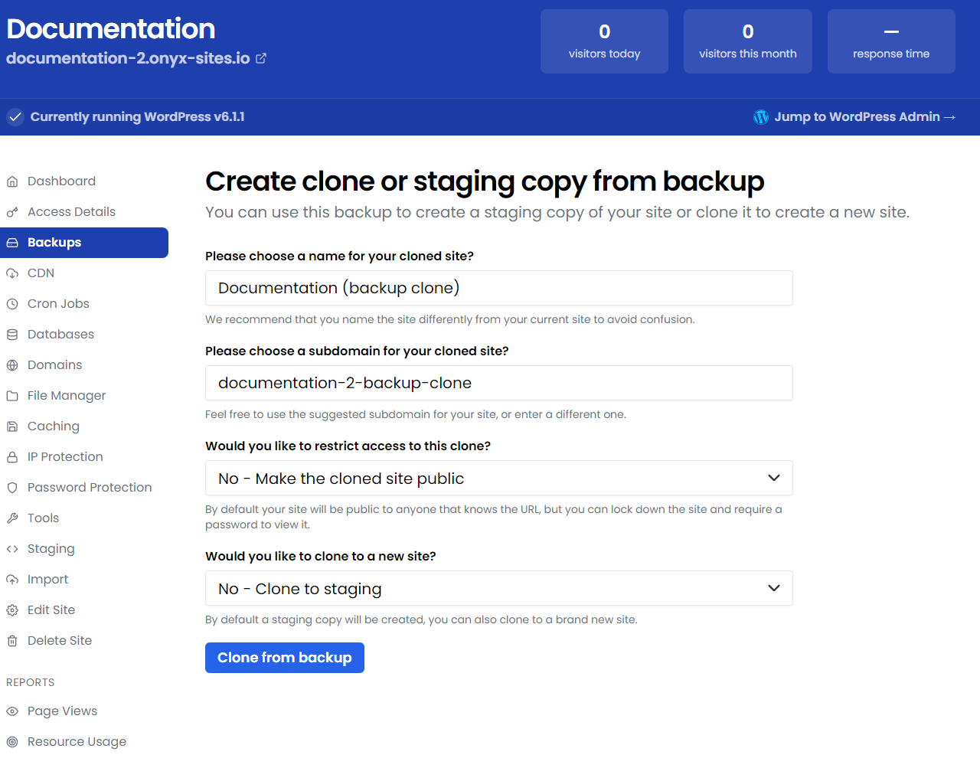Click 'Create clone or staging copy from backup' heading
980x768 pixels.
point(485,181)
